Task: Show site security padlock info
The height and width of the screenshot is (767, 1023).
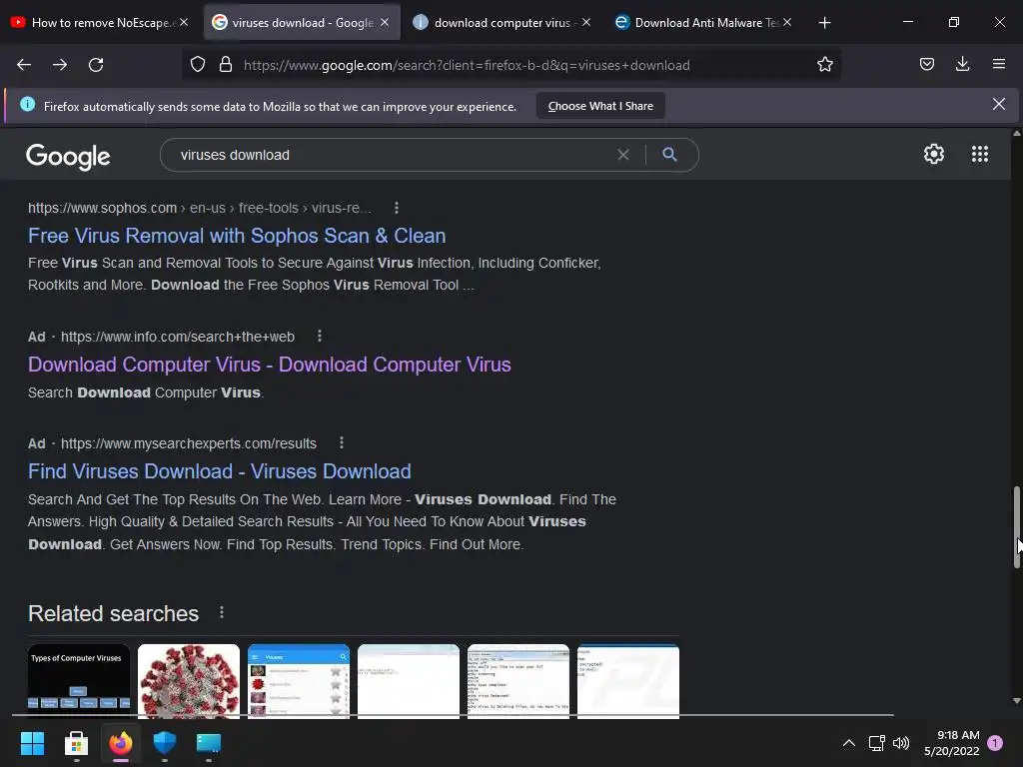Action: [x=226, y=65]
